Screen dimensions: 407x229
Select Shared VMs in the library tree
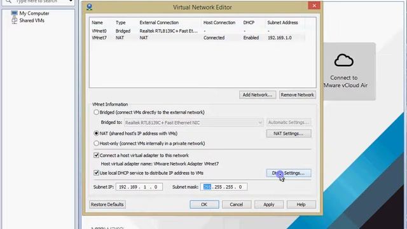tap(32, 20)
